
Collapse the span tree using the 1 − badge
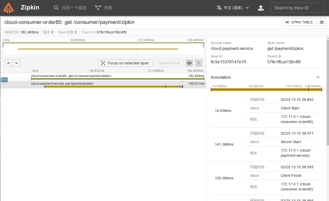pyautogui.click(x=4, y=80)
